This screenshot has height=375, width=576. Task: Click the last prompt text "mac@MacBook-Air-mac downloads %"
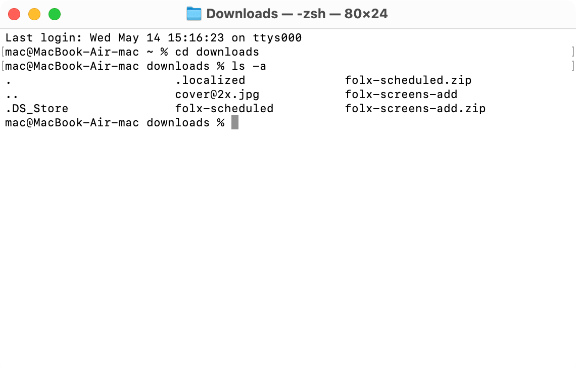[115, 123]
